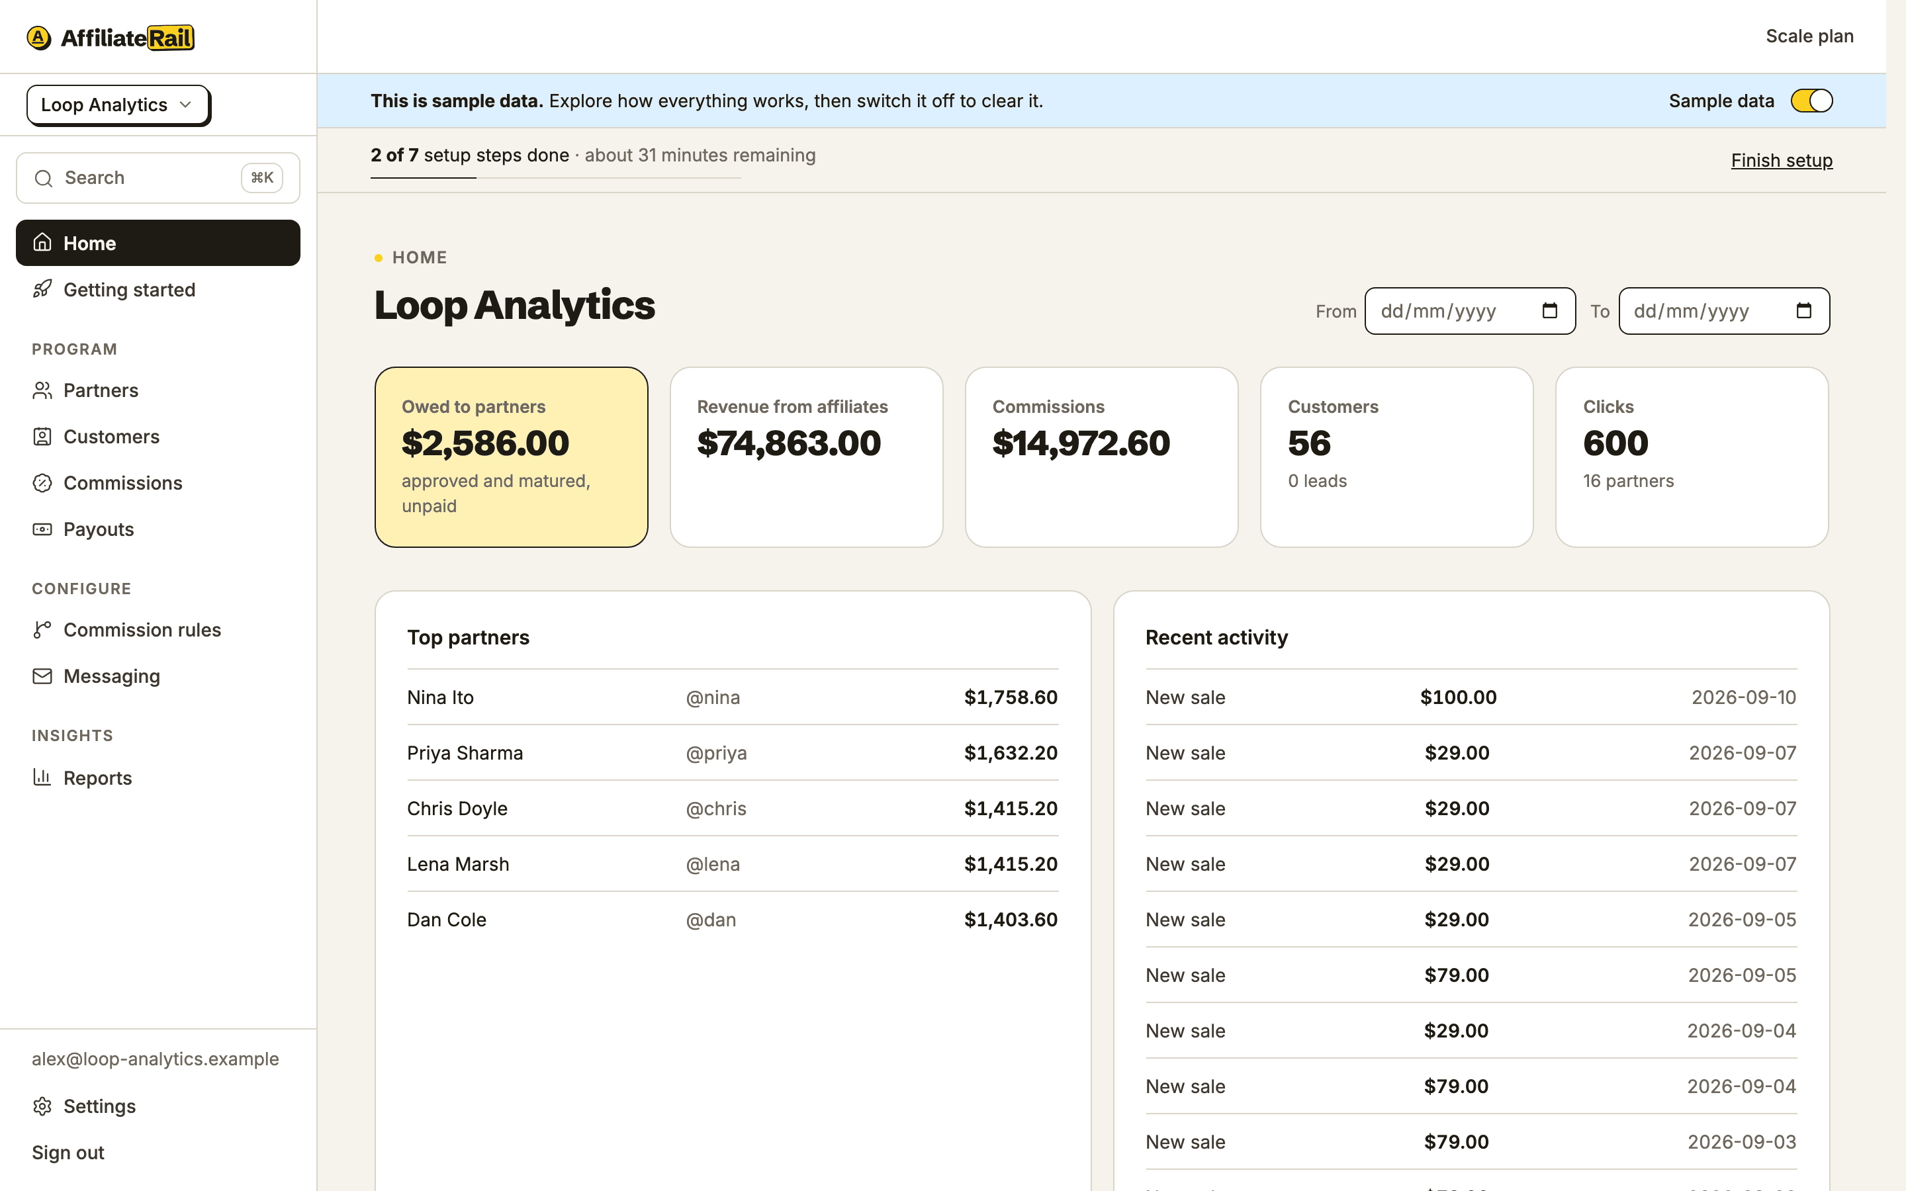This screenshot has height=1191, width=1906.
Task: Click the Nina Ito partner row
Action: click(733, 697)
